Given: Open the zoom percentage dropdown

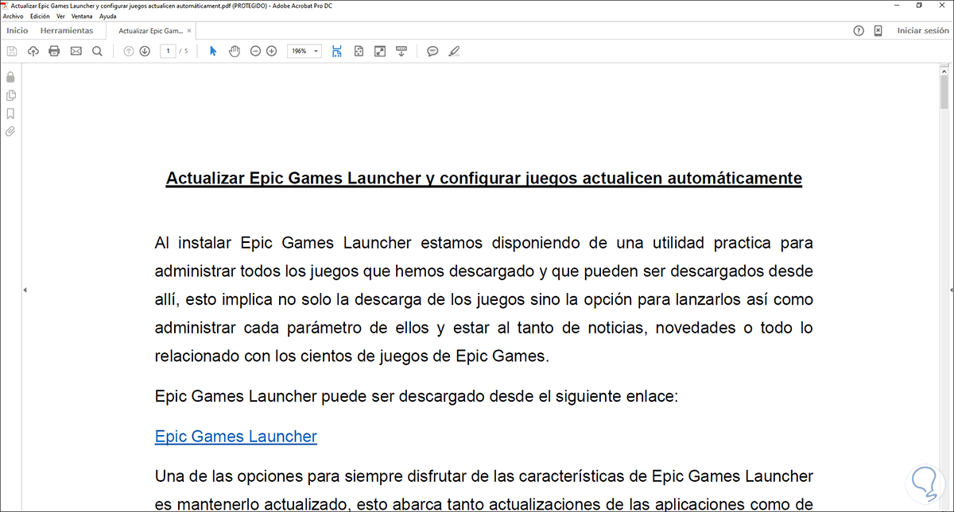Looking at the screenshot, I should coord(315,51).
